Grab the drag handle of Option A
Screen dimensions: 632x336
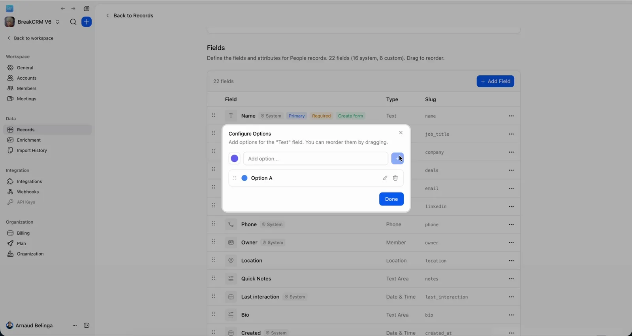coord(235,178)
